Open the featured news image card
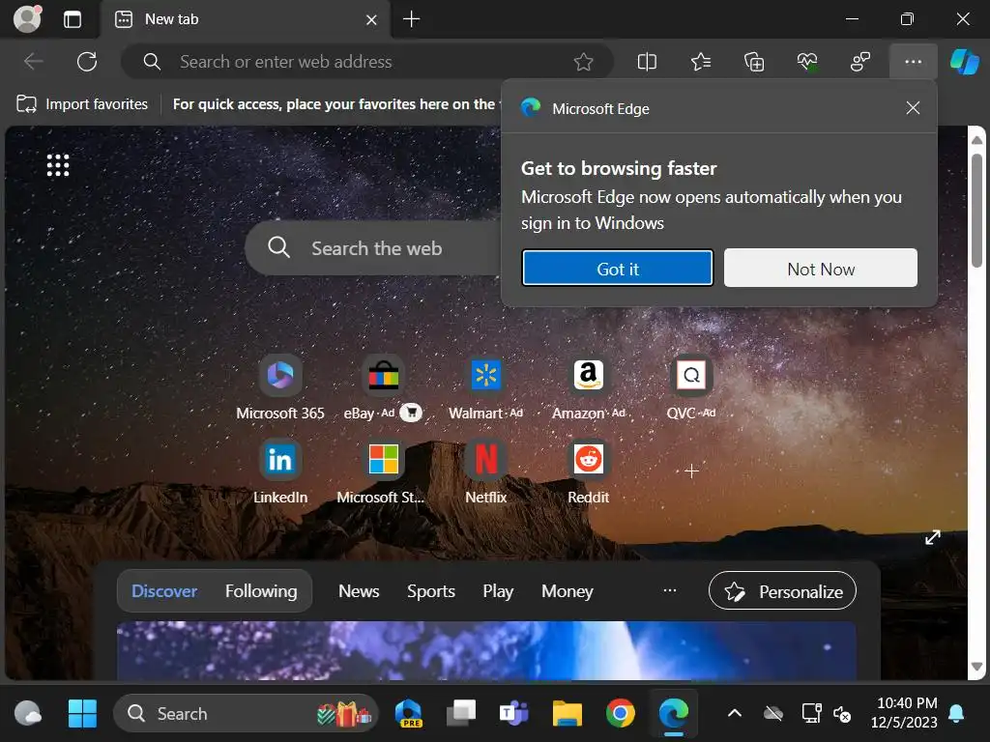The width and height of the screenshot is (990, 742). [486, 650]
